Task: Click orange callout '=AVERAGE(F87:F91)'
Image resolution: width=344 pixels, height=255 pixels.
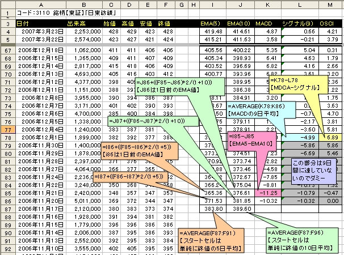Action: point(211,241)
